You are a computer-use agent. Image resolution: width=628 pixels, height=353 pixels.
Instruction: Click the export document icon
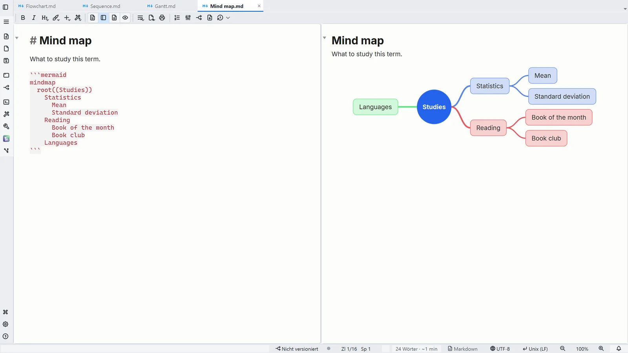click(152, 18)
